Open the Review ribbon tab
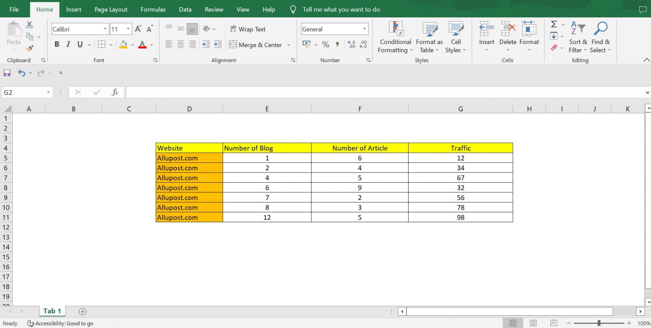 [214, 9]
